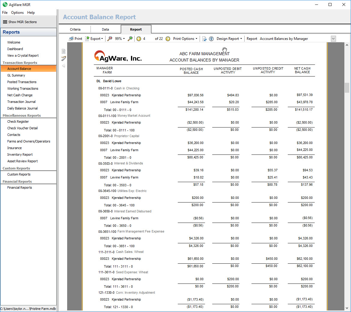Switch to the Criteria tab
Viewport: 351px width, 312px height.
[75, 29]
